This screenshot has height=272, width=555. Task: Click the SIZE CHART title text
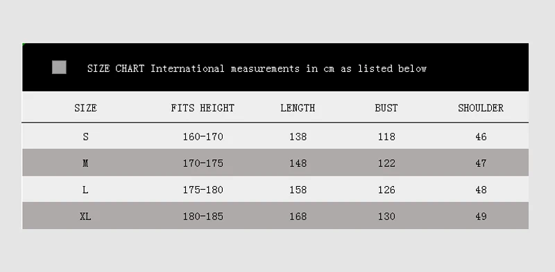click(257, 69)
